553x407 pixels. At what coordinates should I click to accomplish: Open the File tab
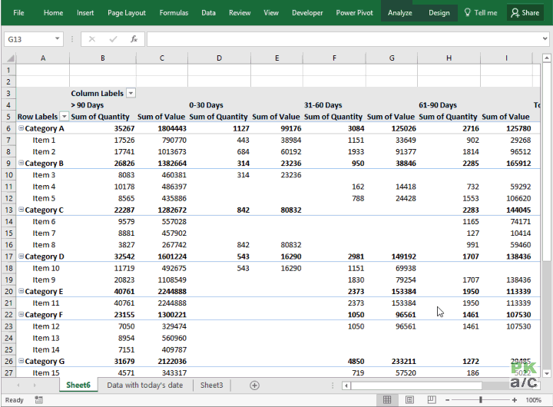(x=18, y=13)
